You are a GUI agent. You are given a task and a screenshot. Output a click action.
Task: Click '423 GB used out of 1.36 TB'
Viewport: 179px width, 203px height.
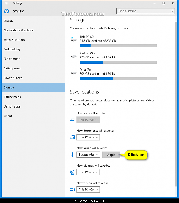[97, 57]
